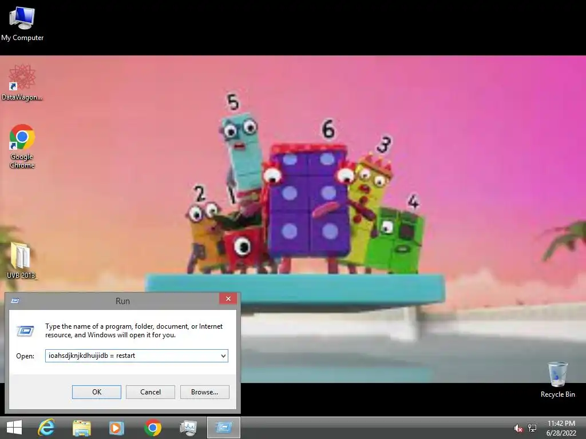586x439 pixels.
Task: Show the clock and date flyout
Action: click(x=561, y=428)
